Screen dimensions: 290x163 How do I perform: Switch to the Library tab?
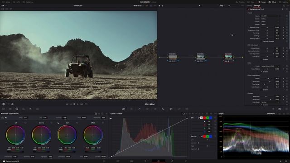click(249, 6)
